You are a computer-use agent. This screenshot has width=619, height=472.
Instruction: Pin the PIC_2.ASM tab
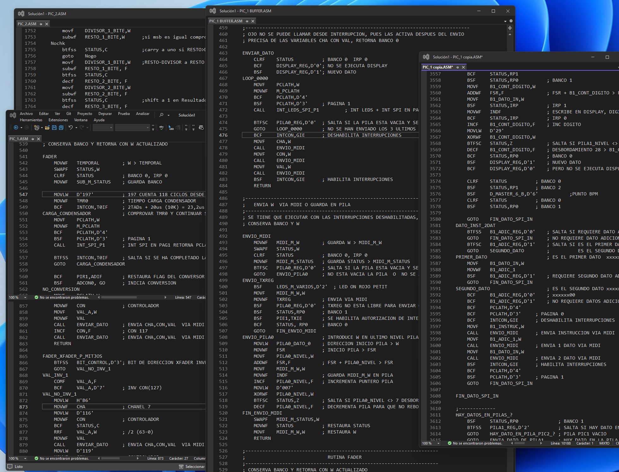[x=41, y=24]
